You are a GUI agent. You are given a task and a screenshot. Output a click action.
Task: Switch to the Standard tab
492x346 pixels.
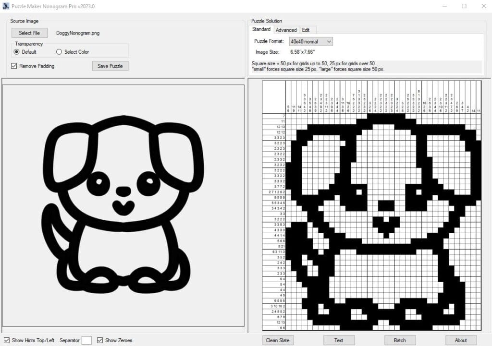point(261,30)
